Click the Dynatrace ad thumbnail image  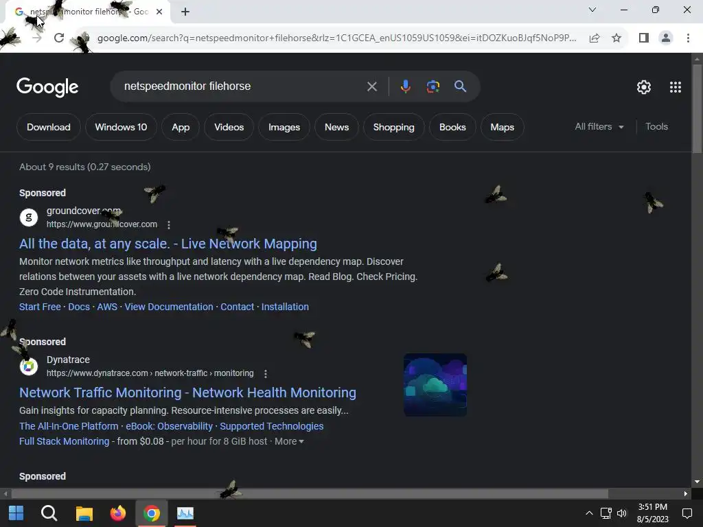[435, 385]
